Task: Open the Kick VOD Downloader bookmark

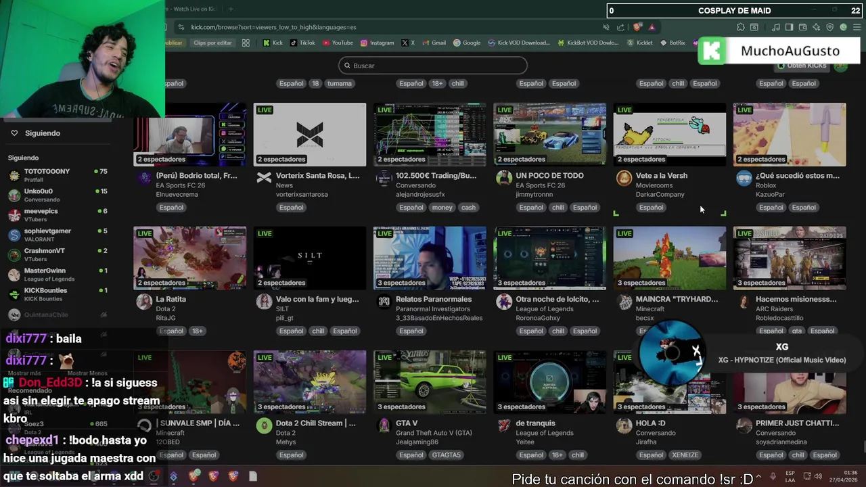Action: pyautogui.click(x=519, y=43)
